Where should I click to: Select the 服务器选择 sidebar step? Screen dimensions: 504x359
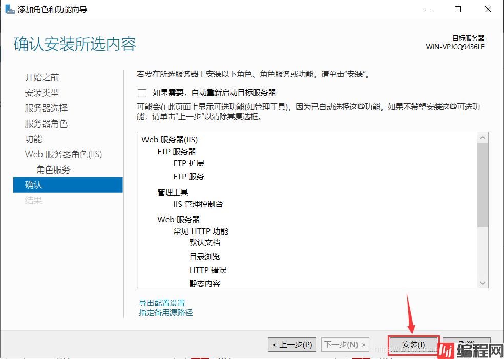point(46,108)
